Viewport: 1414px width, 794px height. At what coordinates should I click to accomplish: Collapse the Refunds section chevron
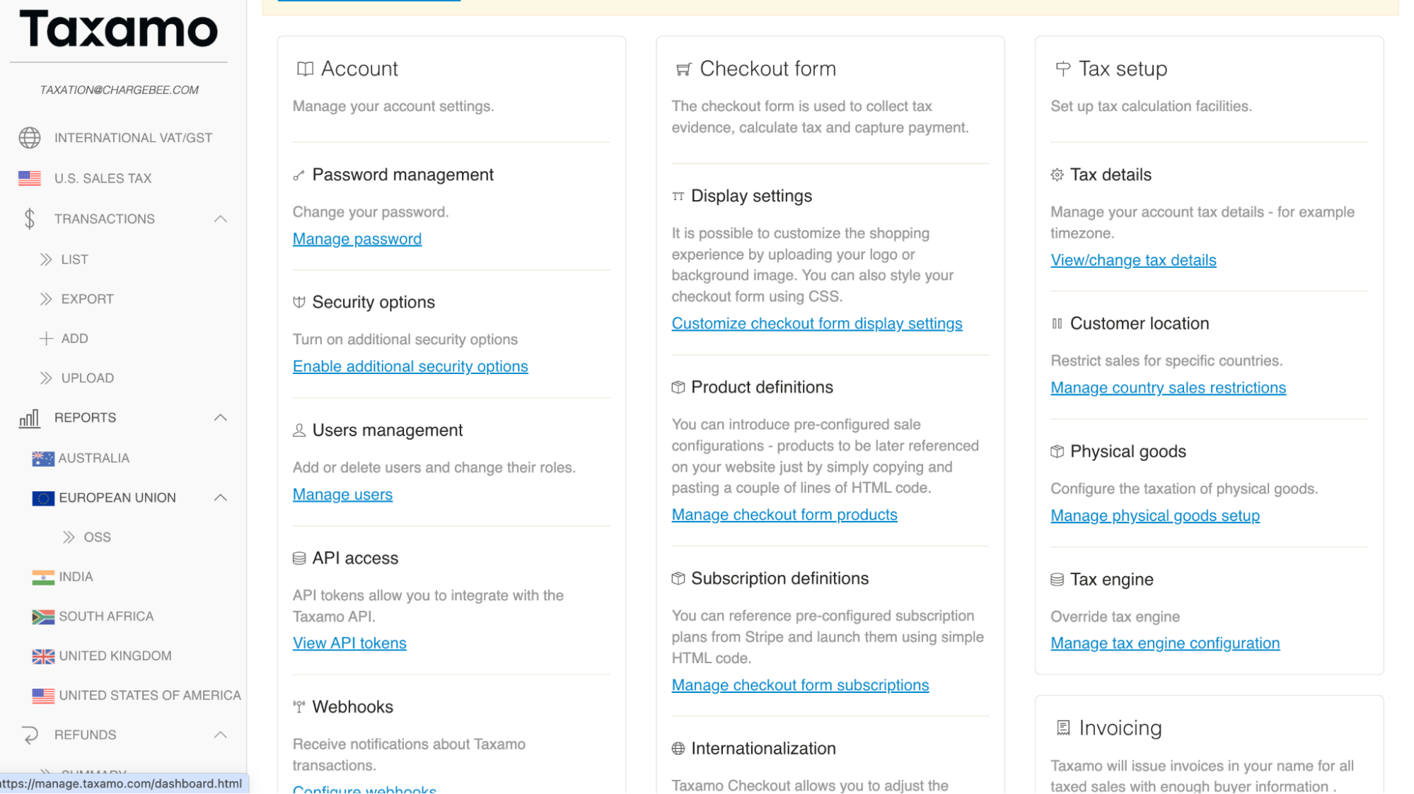pyautogui.click(x=221, y=735)
